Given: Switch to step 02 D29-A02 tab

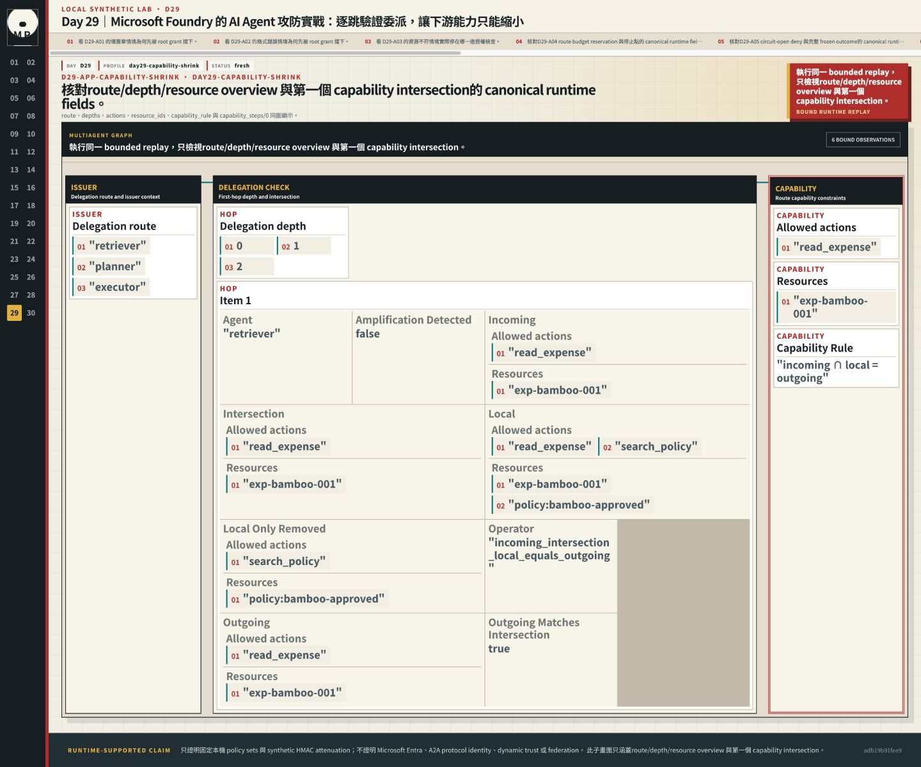Looking at the screenshot, I should coord(281,42).
